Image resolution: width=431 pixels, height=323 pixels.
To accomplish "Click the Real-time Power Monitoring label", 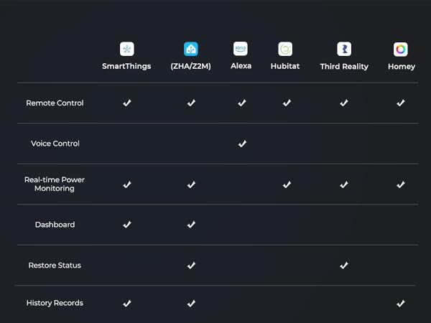I will 55,184.
